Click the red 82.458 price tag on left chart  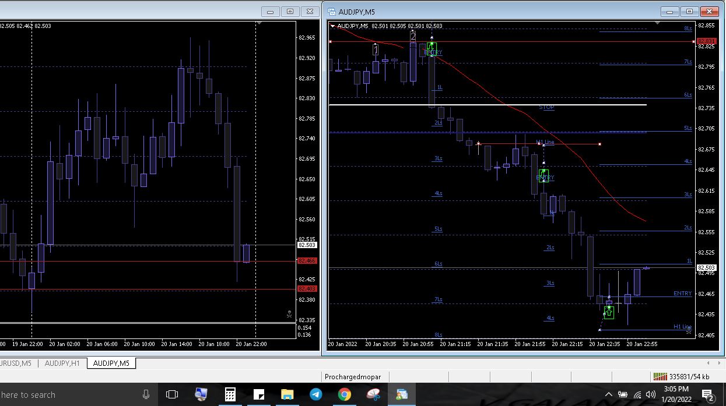pos(307,261)
